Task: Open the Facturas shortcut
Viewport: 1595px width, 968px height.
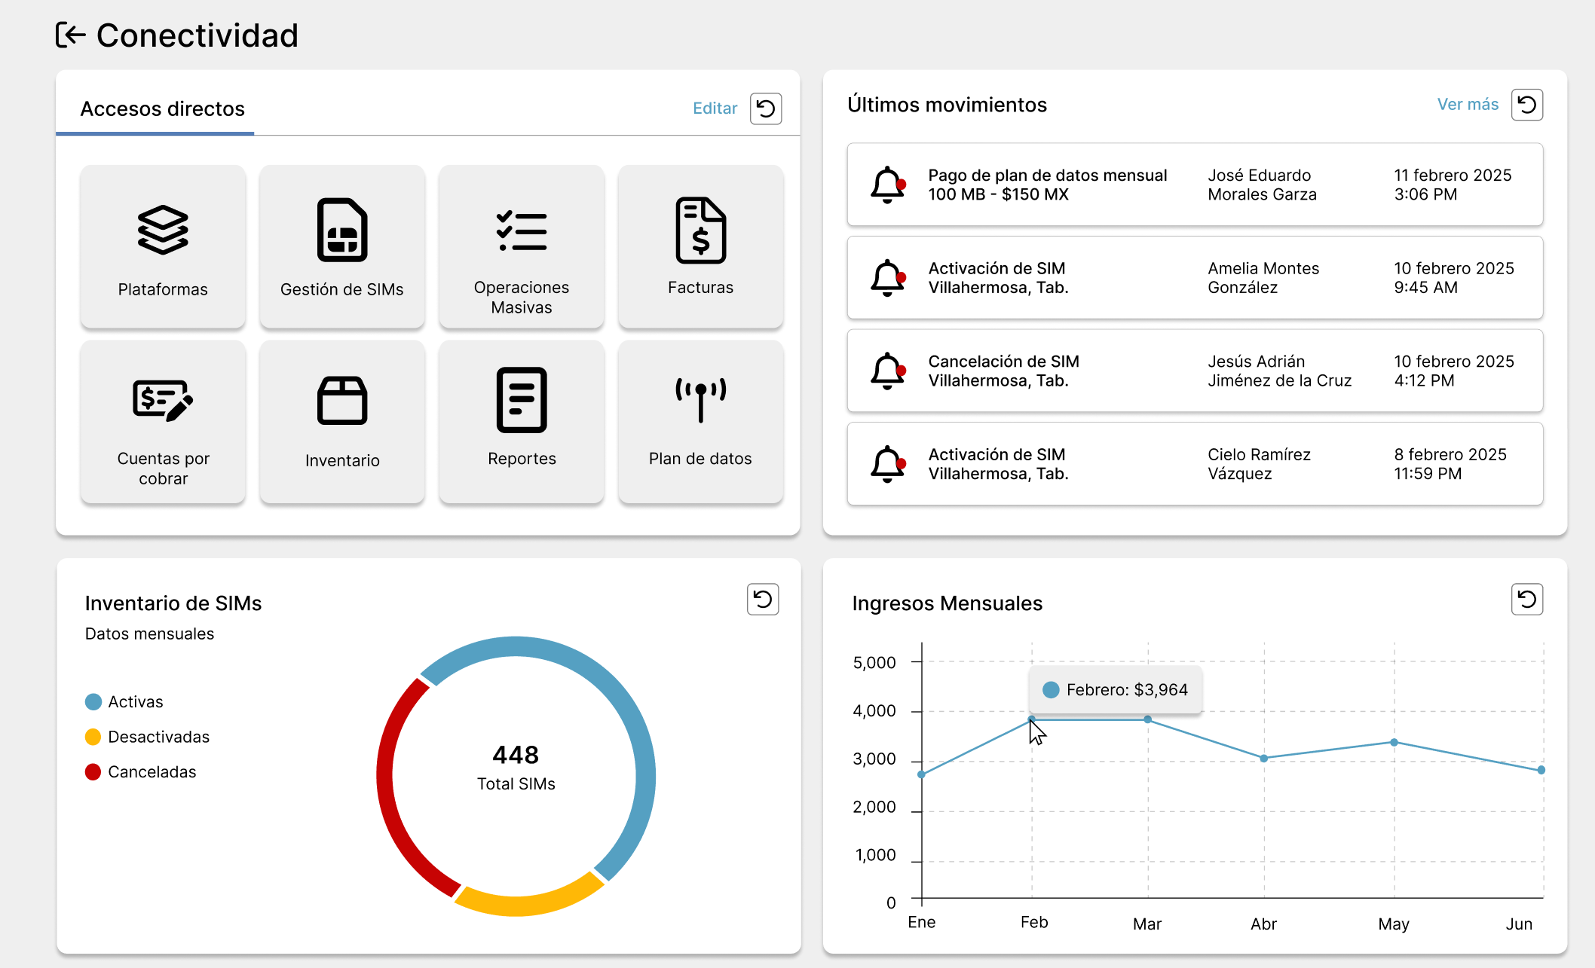Action: [700, 246]
